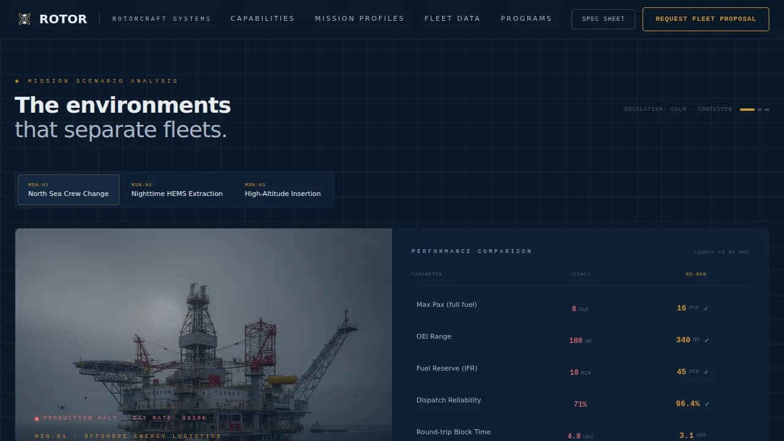This screenshot has height=441, width=784.
Task: Click the checkmark beside 16 PAX
Action: click(x=706, y=309)
